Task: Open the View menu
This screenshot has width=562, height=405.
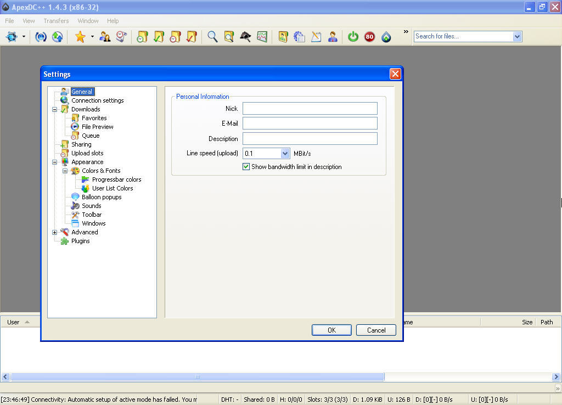Action: pyautogui.click(x=29, y=21)
